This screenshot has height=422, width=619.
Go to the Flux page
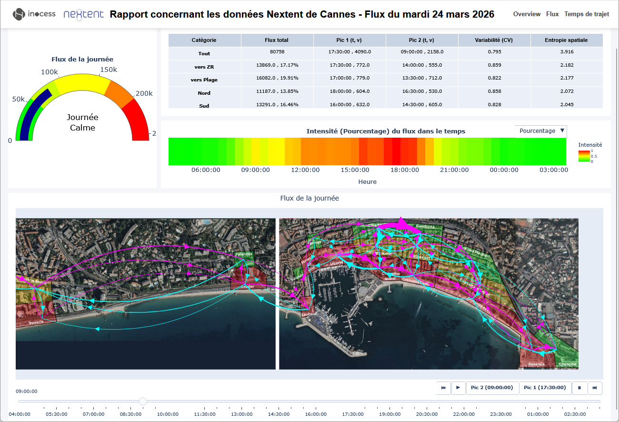tap(552, 14)
